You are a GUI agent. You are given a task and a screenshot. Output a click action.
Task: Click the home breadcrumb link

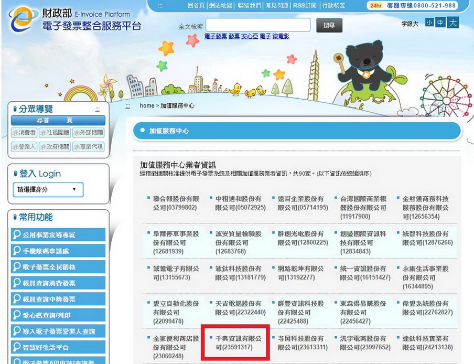tap(147, 105)
